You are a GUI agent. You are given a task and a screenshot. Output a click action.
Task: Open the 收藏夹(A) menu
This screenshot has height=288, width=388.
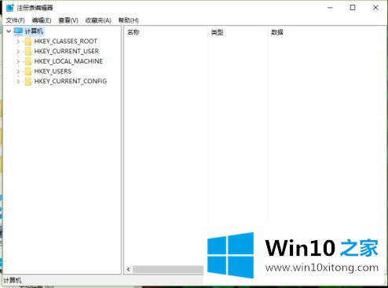click(x=98, y=20)
